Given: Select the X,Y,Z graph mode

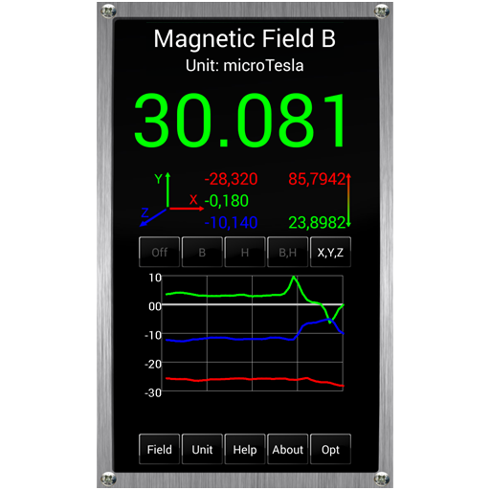Looking at the screenshot, I should [x=330, y=252].
